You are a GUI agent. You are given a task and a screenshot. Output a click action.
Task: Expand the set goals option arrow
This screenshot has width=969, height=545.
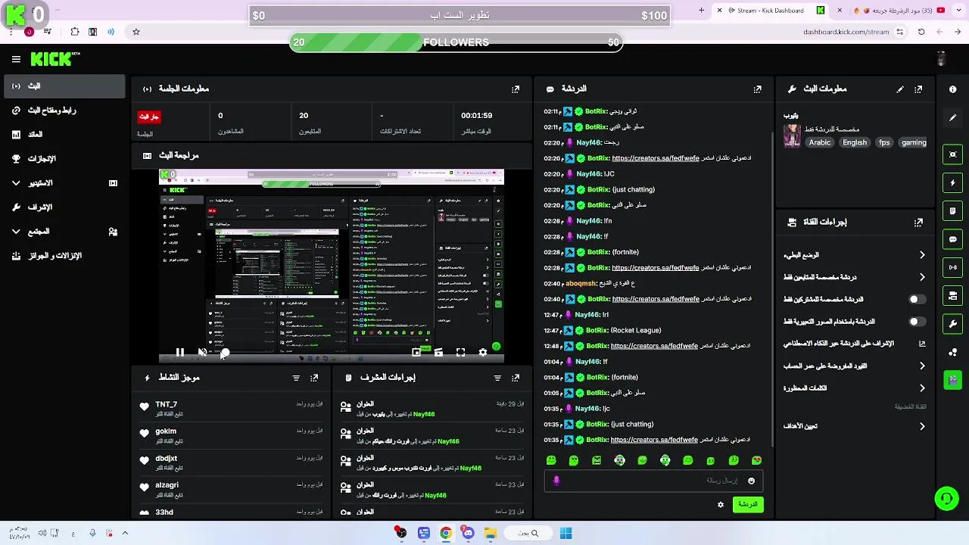921,426
